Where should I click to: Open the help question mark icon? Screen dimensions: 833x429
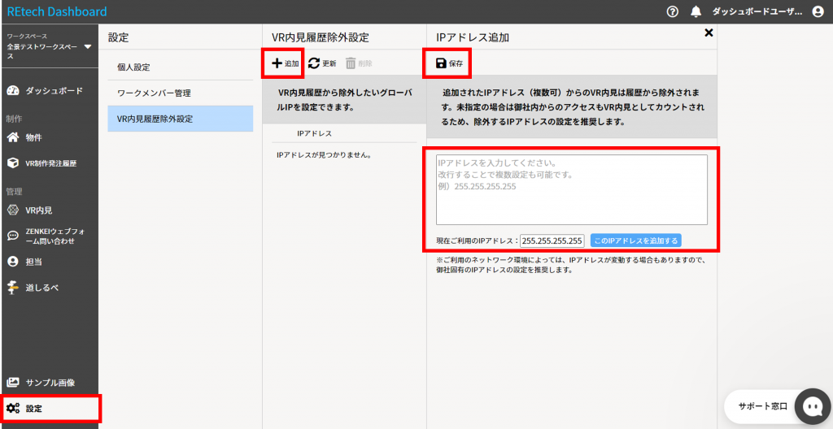tap(673, 11)
